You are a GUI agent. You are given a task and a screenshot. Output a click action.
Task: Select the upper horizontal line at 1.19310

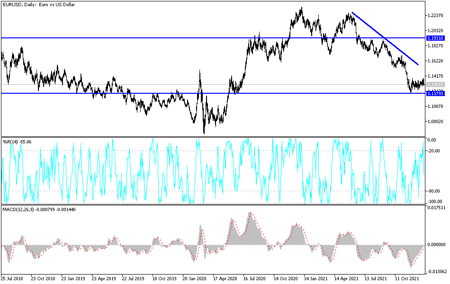point(213,38)
